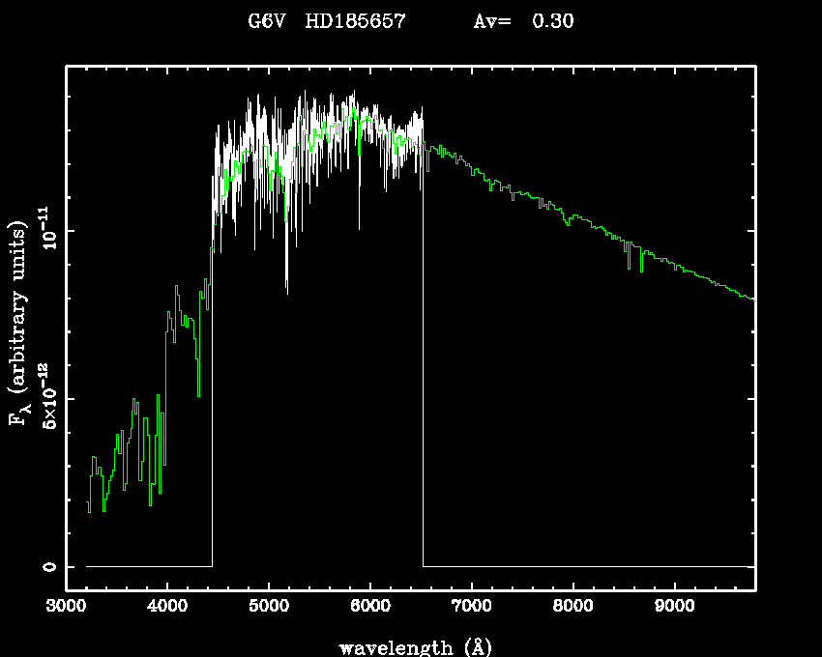Select the 4000 x-axis tick label

click(x=167, y=606)
